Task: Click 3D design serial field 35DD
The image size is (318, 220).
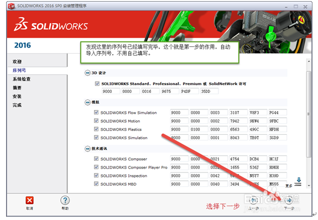Action: click(209, 91)
